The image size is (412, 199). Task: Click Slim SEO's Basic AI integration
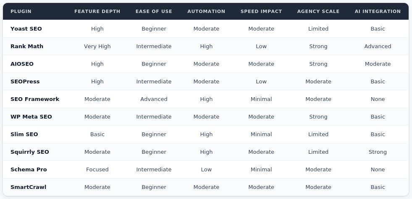[x=378, y=134]
